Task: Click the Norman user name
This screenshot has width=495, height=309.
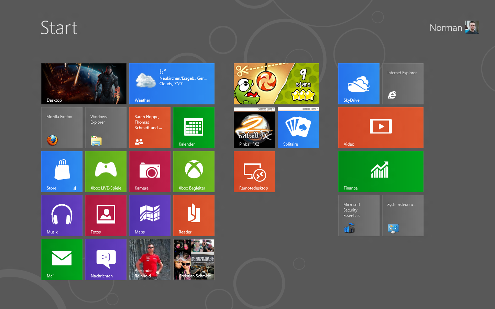Action: pos(446,27)
